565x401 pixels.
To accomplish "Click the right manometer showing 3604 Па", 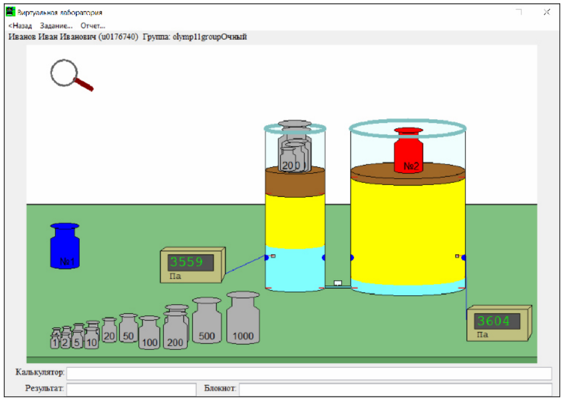I will 499,323.
